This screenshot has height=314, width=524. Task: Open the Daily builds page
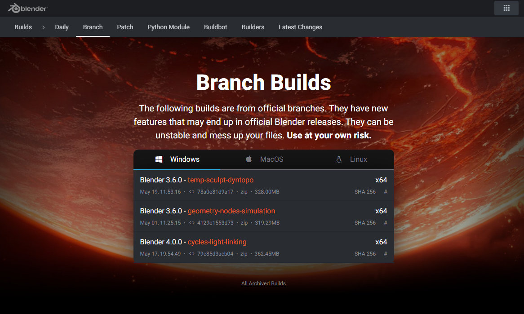point(62,27)
